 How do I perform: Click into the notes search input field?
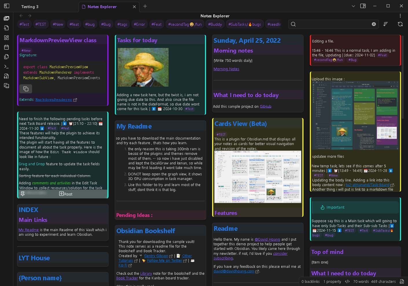pos(334,24)
